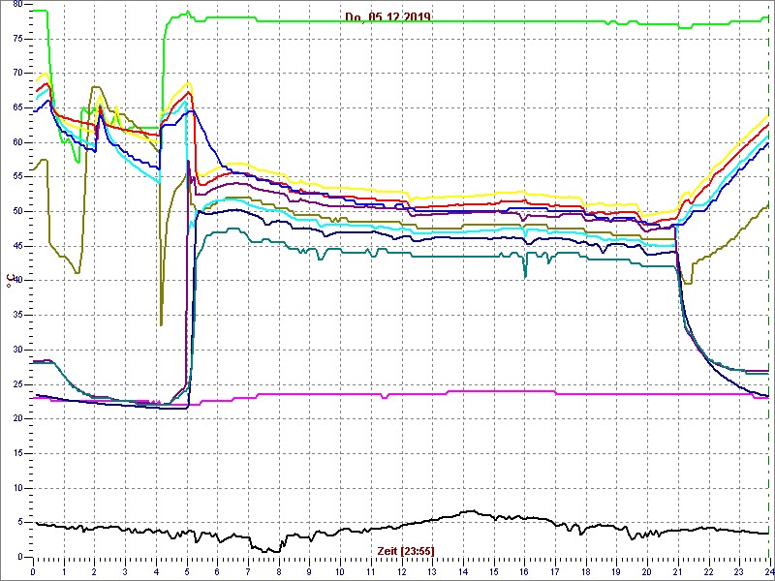Click hour 1 on the time axis

[x=64, y=572]
